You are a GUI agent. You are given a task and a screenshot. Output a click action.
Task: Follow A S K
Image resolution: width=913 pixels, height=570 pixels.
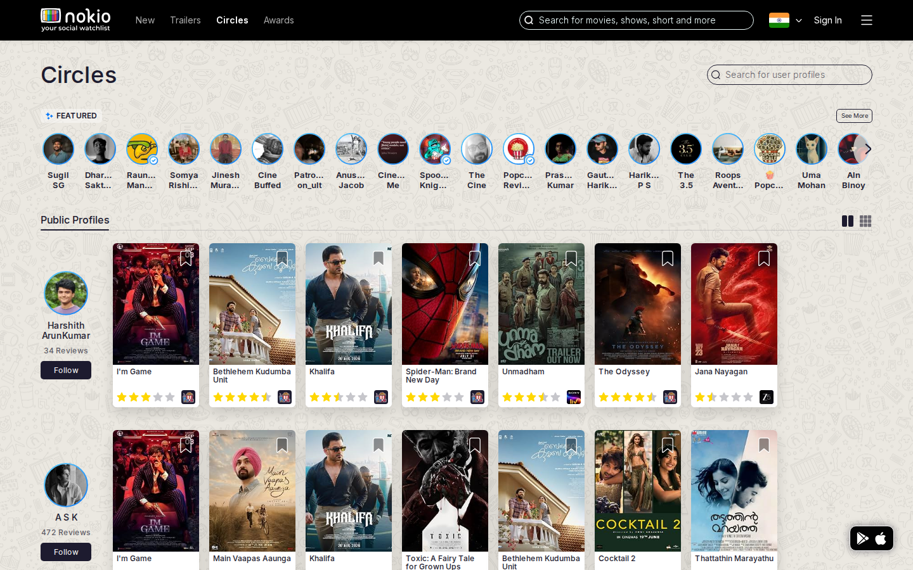click(66, 552)
